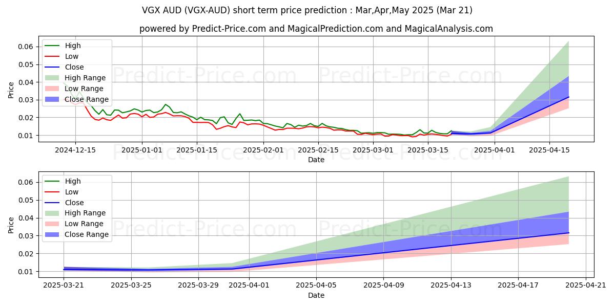Click the Close Range swatch in lower chart legend
The height and width of the screenshot is (307, 615).
[x=53, y=234]
